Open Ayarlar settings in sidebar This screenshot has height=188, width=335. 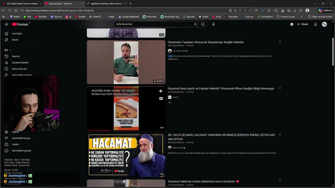pyautogui.click(x=15, y=132)
